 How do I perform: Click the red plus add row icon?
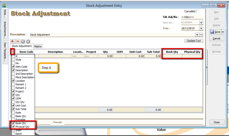point(13,41)
